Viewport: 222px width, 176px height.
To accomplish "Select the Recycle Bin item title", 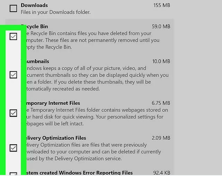I will (34, 27).
